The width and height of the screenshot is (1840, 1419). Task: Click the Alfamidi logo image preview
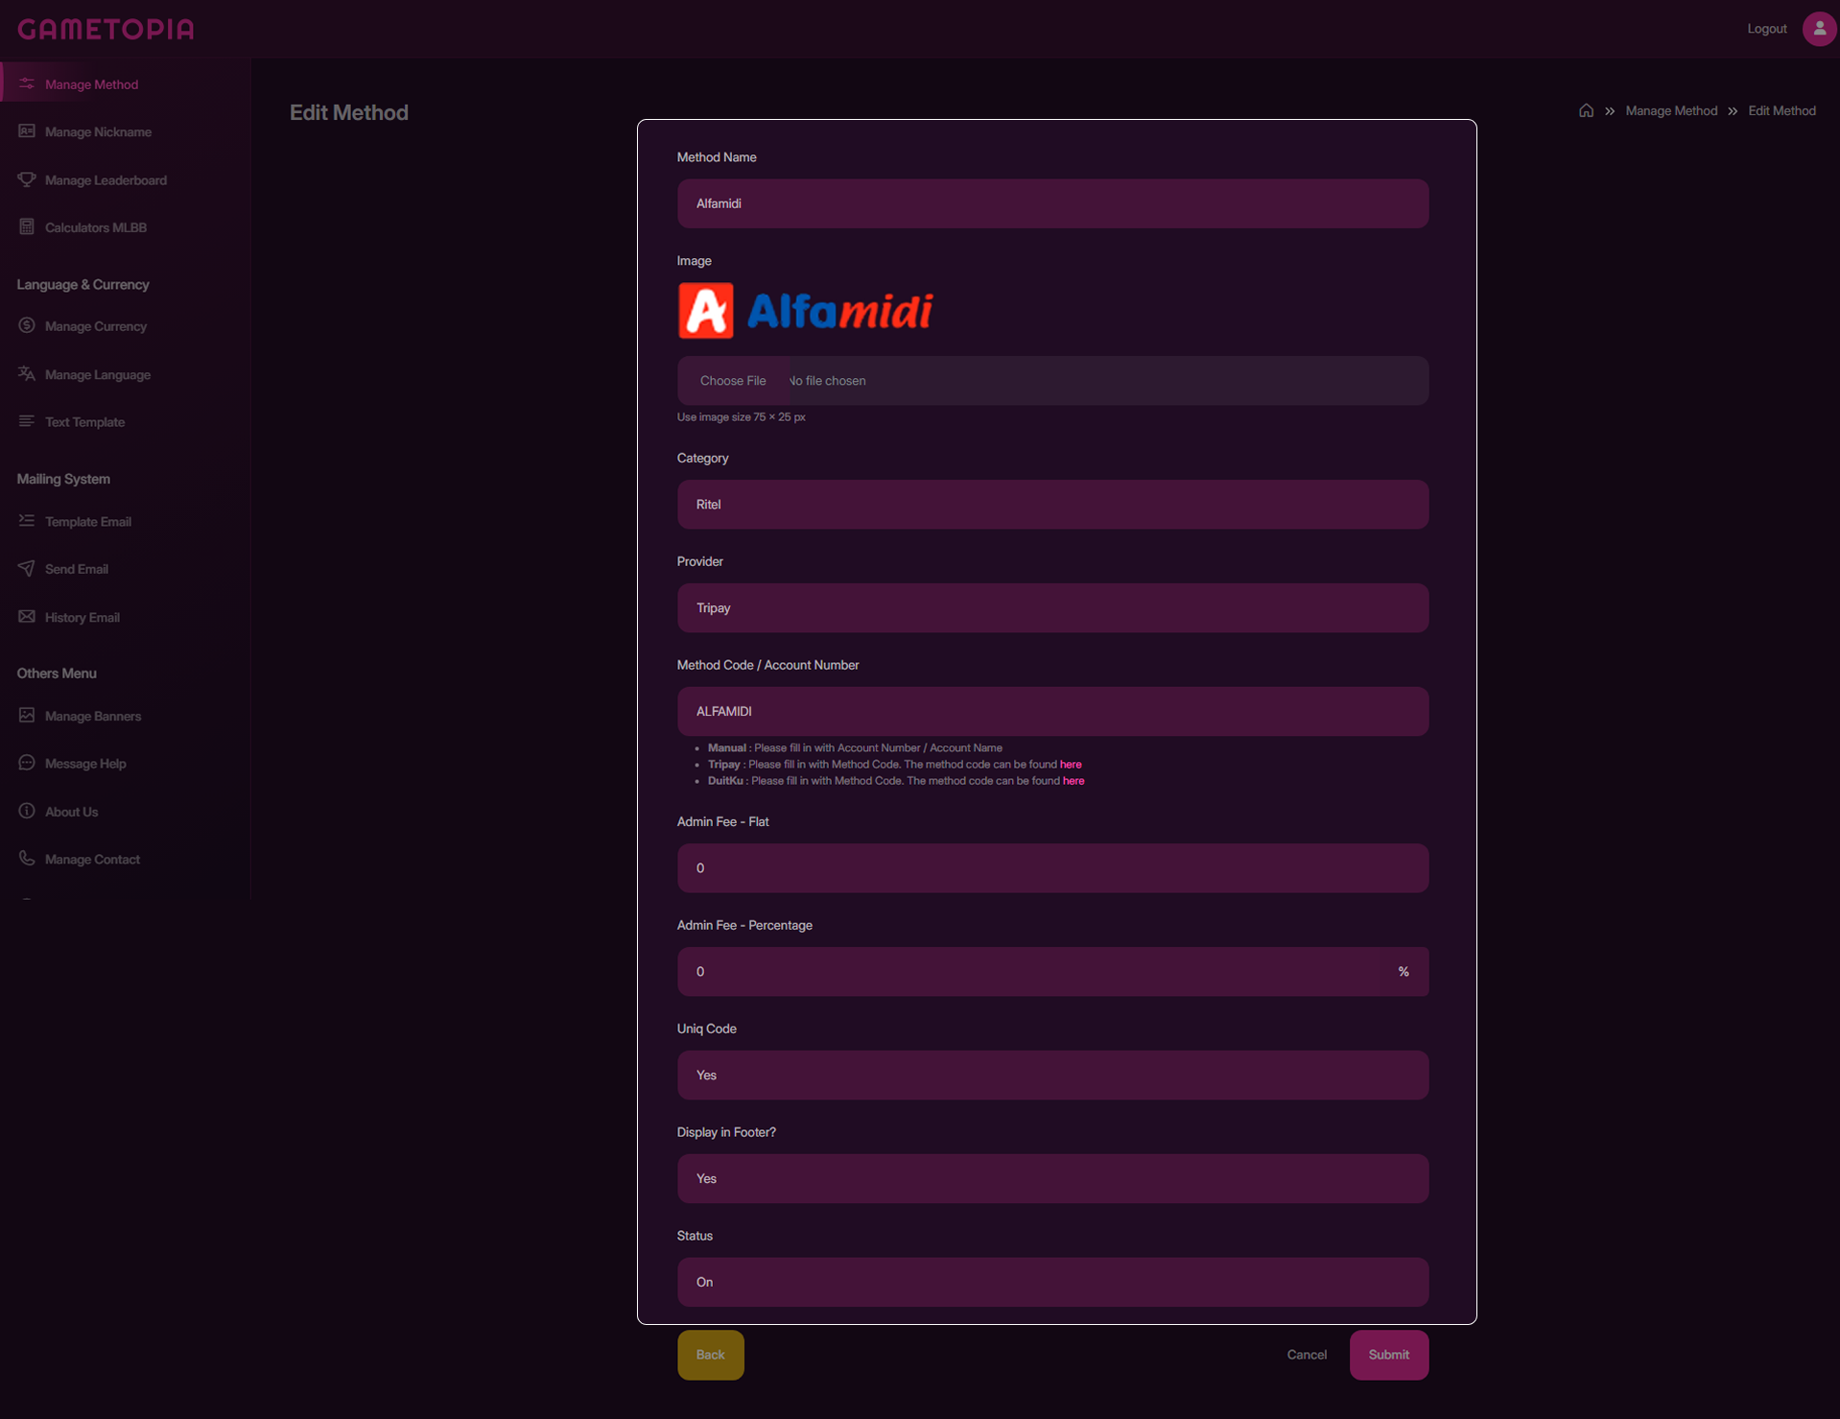point(806,311)
